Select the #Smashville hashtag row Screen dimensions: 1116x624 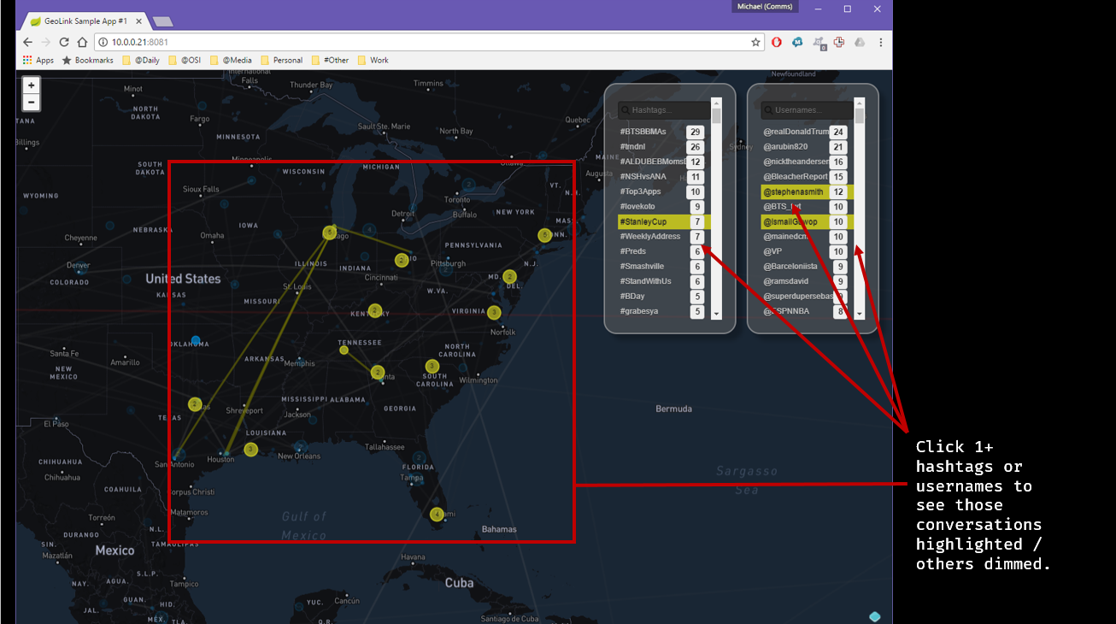(662, 267)
